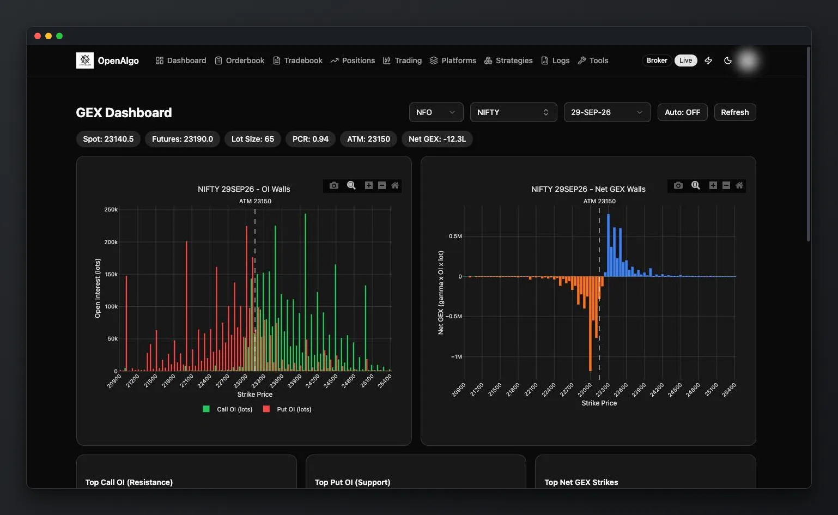Viewport: 838px width, 515px height.
Task: Click the GEX Dashboard heading
Action: 124,113
